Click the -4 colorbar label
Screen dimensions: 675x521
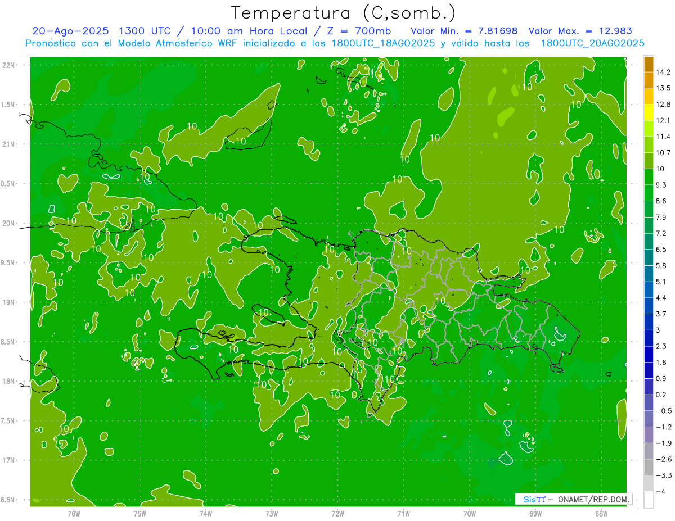(x=661, y=492)
